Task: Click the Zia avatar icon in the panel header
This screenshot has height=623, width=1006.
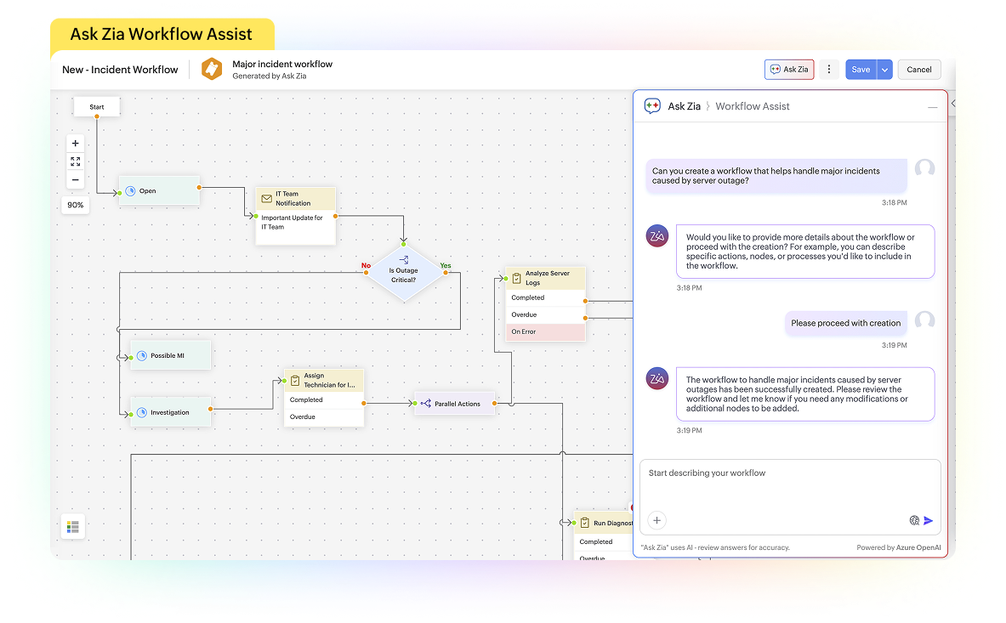Action: [x=651, y=105]
